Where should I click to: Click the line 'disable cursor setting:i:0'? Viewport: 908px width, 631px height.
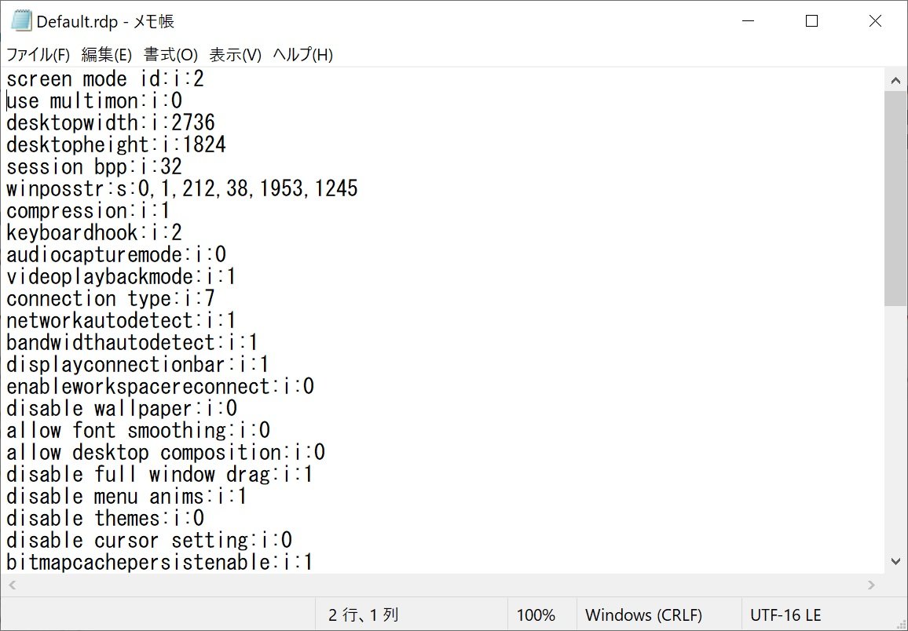coord(148,540)
